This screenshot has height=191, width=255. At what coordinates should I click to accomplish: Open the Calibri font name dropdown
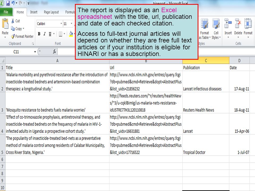pos(61,24)
